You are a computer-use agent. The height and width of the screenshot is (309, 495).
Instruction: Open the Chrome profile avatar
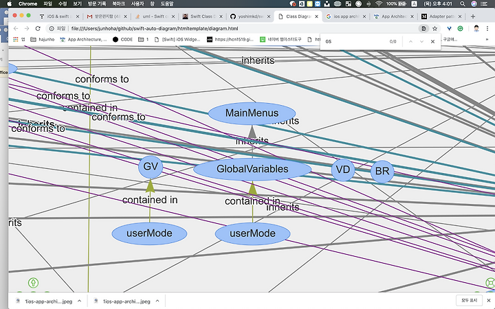pyautogui.click(x=476, y=28)
